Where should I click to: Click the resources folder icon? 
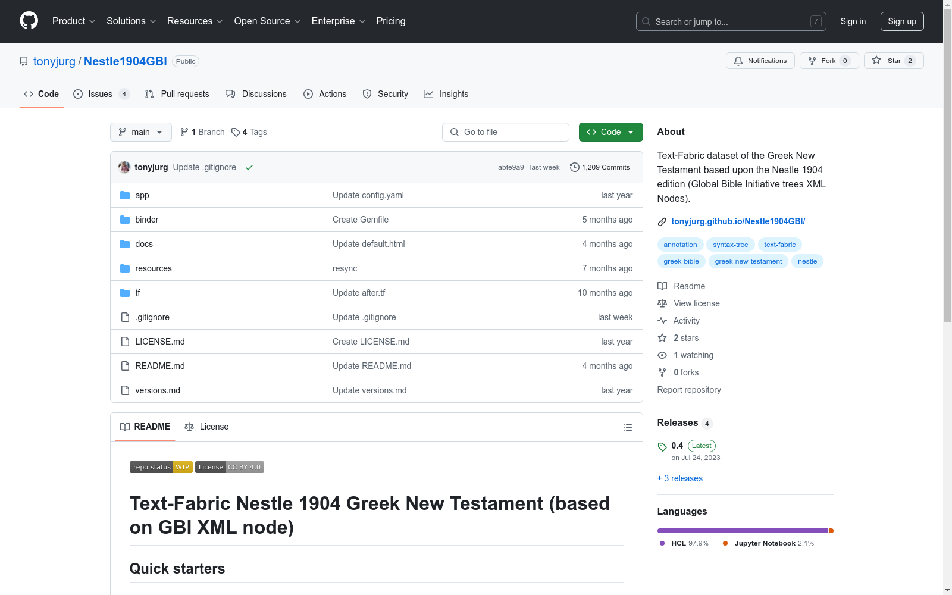click(125, 268)
